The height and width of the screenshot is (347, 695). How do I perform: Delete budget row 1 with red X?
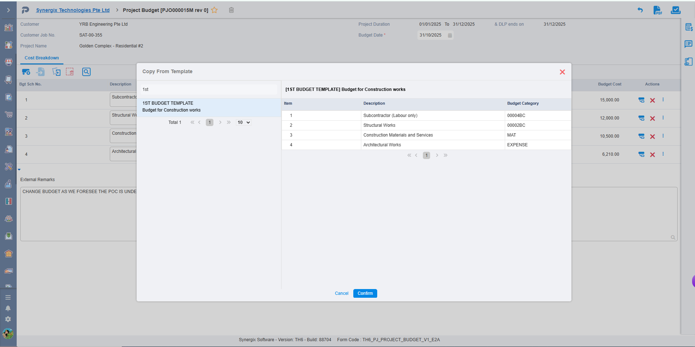click(x=652, y=100)
